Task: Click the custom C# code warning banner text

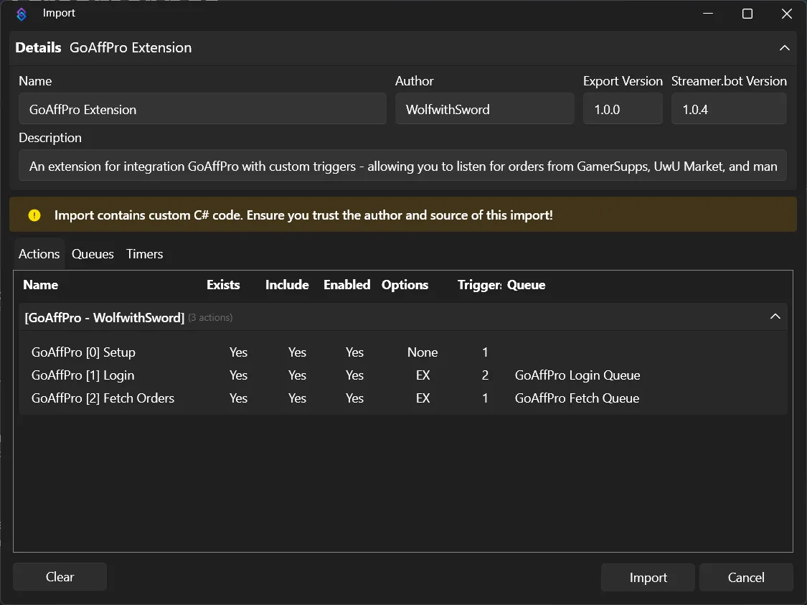Action: point(303,215)
